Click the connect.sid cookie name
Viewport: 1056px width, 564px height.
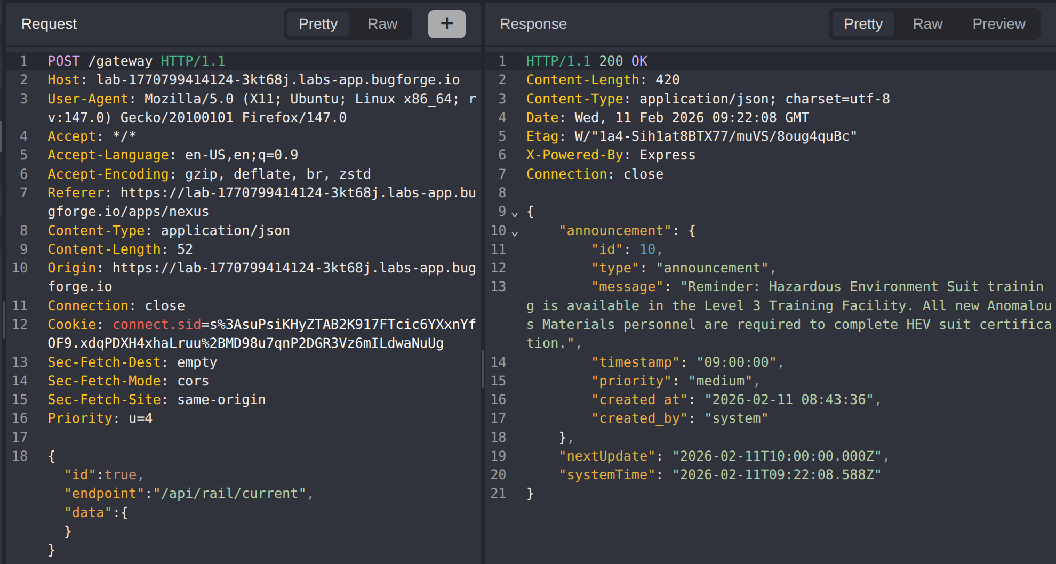(x=156, y=325)
